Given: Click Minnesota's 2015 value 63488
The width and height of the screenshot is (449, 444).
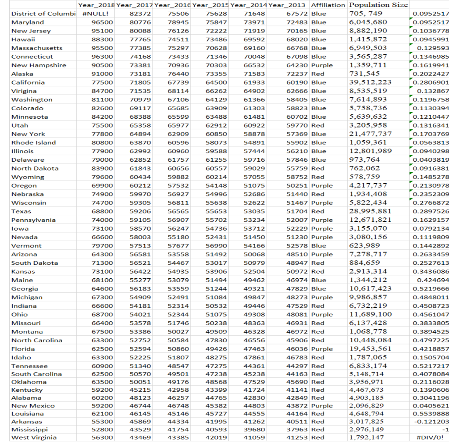Looking at the screenshot, I should coord(210,117).
